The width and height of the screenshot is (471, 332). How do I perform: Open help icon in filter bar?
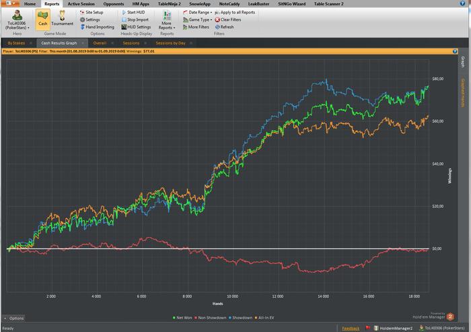click(455, 51)
